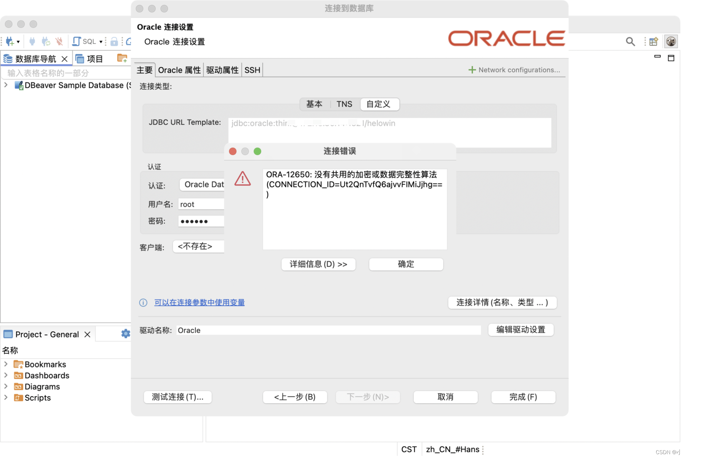Switch to the 项目 tab
704x458 pixels.
tap(90, 59)
